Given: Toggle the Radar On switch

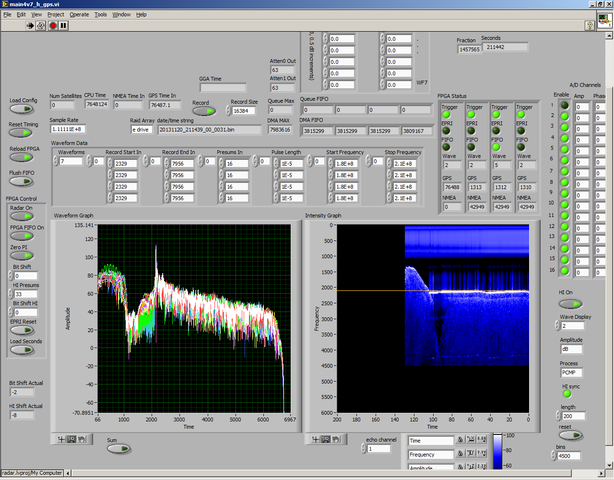Looking at the screenshot, I should (x=22, y=216).
